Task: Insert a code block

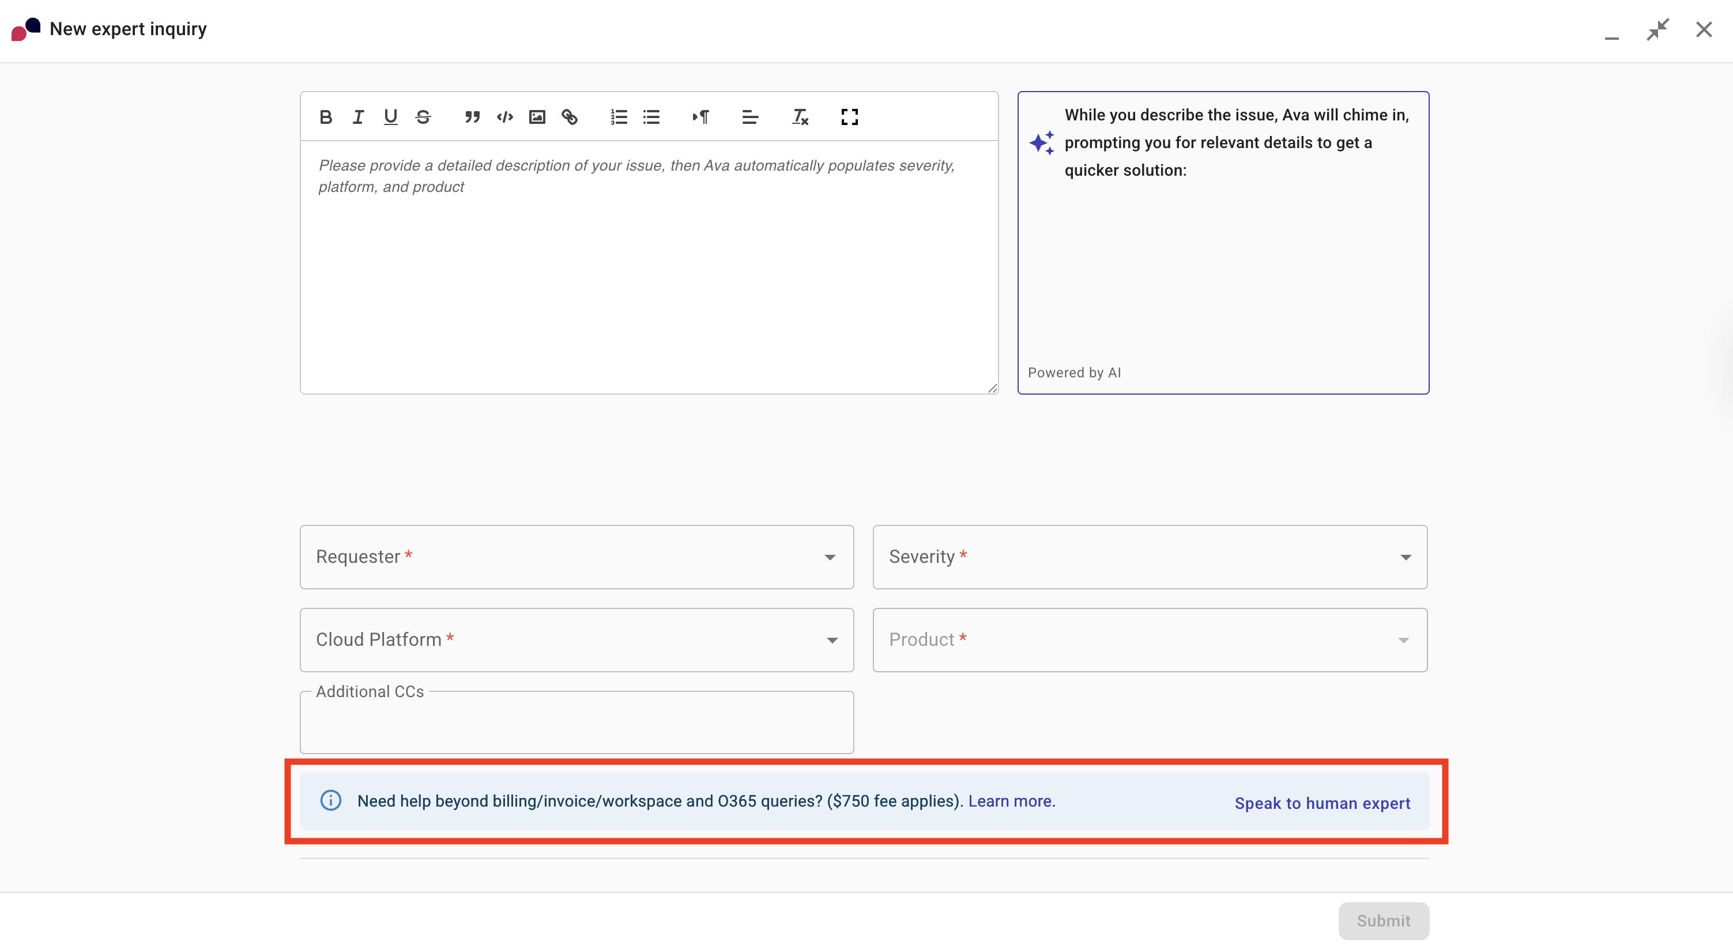Action: pos(504,117)
